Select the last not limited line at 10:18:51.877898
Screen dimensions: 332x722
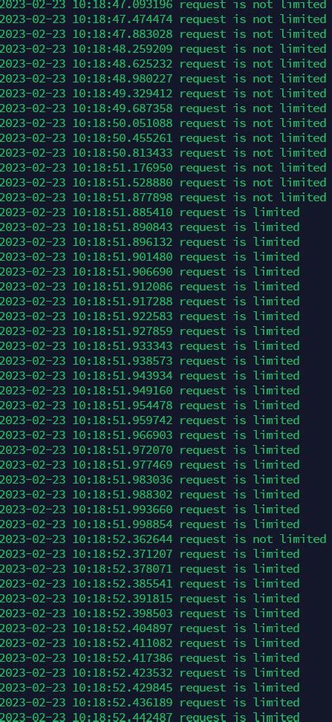point(163,197)
